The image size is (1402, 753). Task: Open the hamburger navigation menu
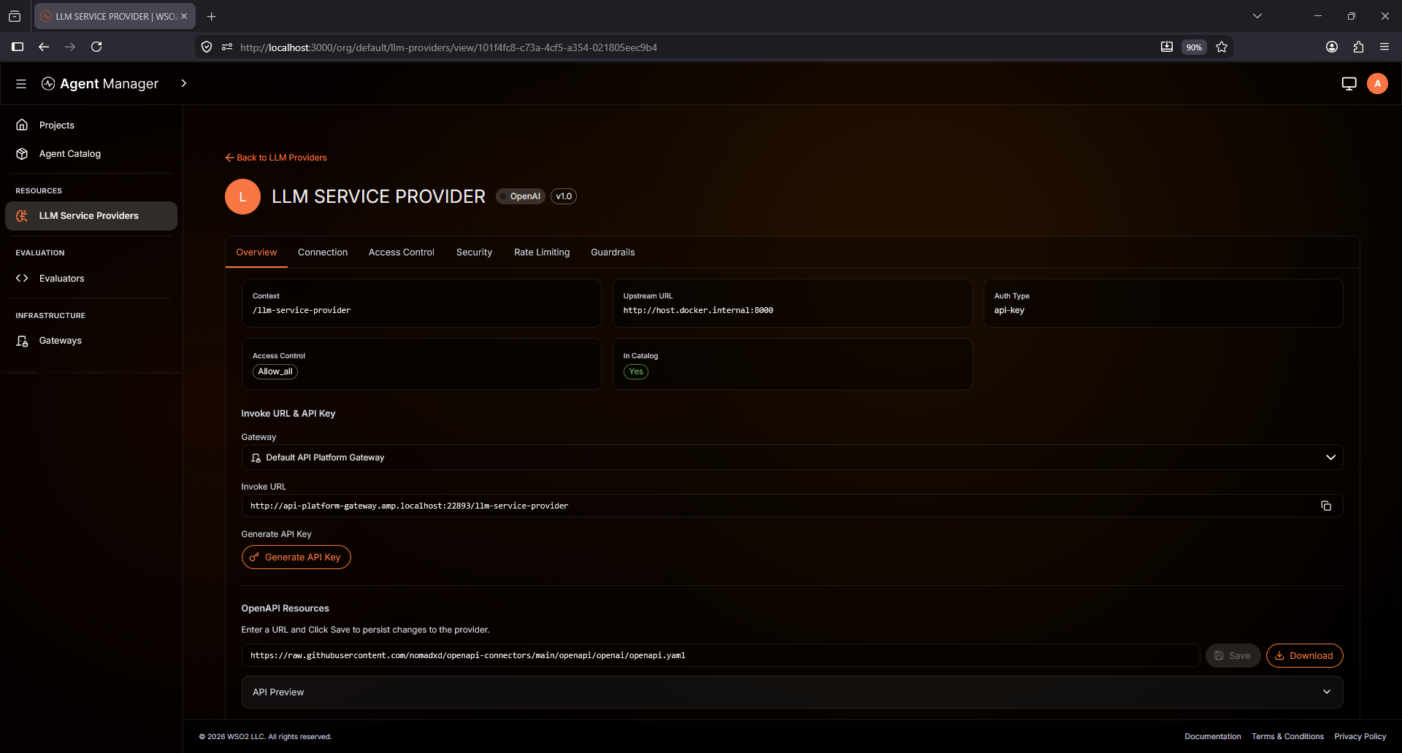[21, 84]
